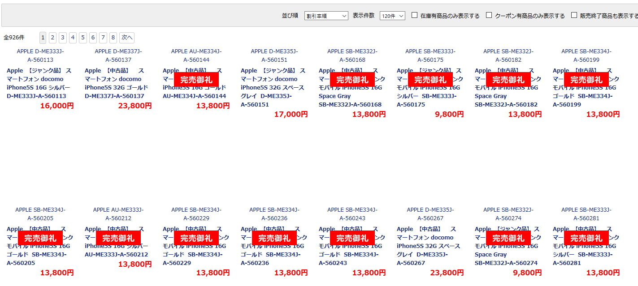Open the small APPLE SB-ME333J-A-560281 code link
This screenshot has width=638, height=286.
[x=586, y=214]
